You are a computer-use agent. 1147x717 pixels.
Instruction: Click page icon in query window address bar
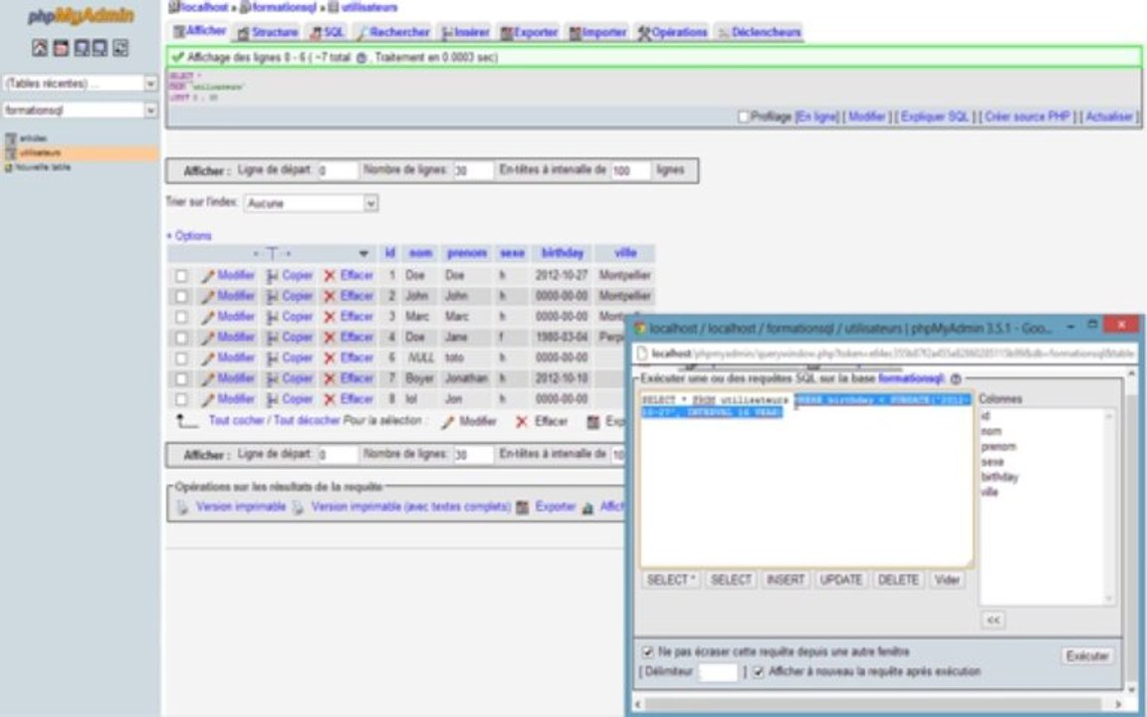point(641,355)
